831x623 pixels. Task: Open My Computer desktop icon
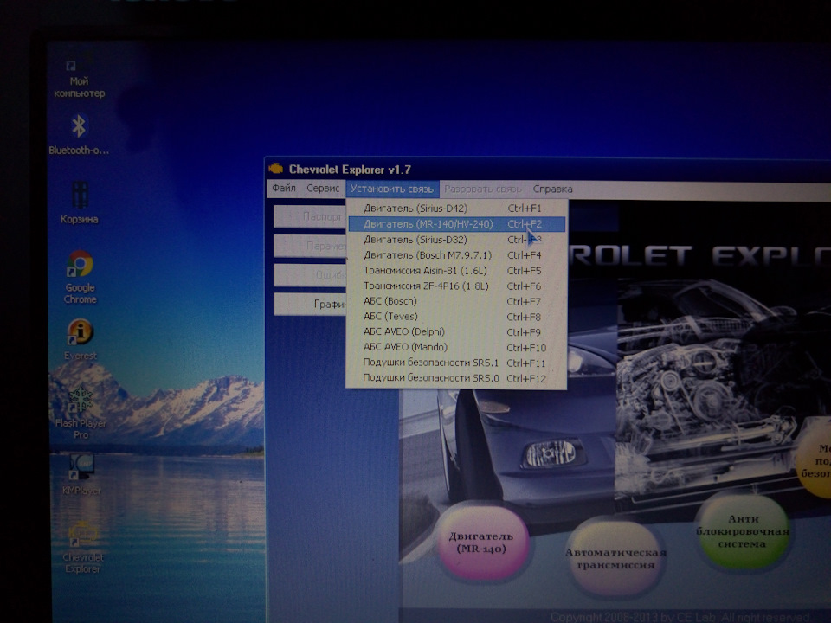click(79, 80)
